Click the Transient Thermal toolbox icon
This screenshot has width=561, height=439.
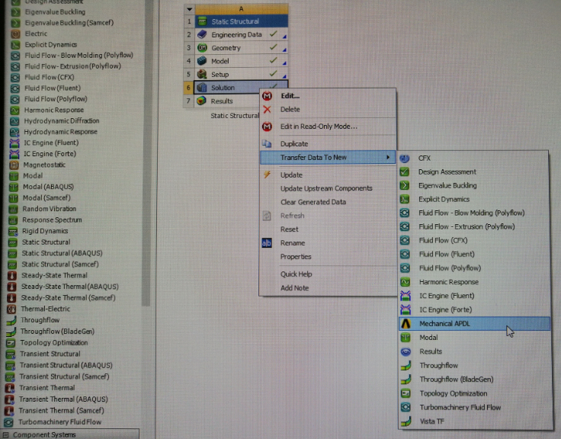[x=10, y=388]
